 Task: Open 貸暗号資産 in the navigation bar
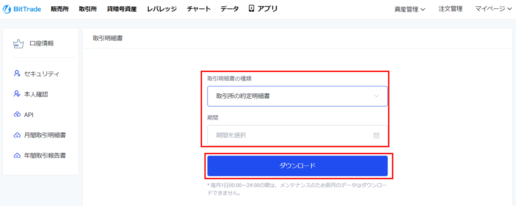[x=122, y=9]
